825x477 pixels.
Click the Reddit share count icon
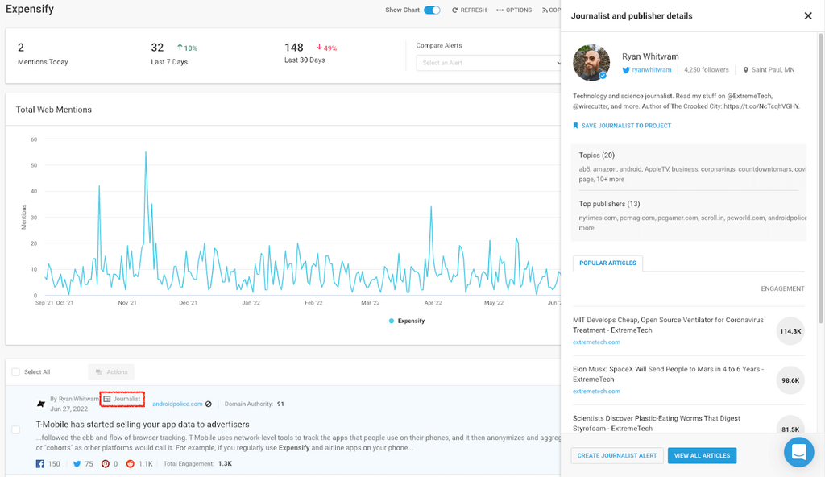tap(130, 464)
